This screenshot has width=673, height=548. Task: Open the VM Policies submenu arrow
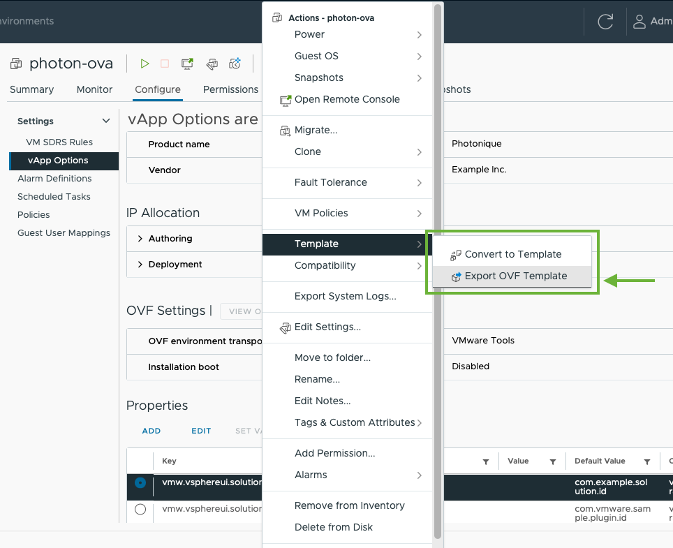point(420,214)
